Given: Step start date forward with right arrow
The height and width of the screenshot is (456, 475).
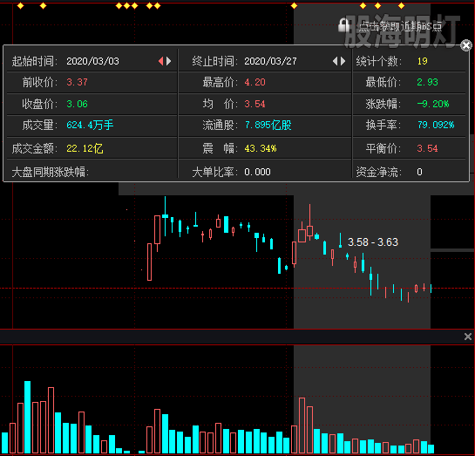Looking at the screenshot, I should (169, 61).
